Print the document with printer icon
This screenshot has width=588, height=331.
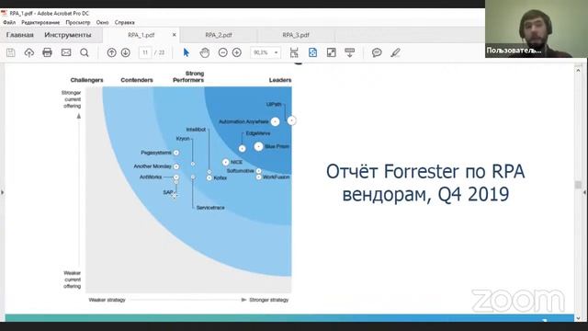(x=47, y=52)
